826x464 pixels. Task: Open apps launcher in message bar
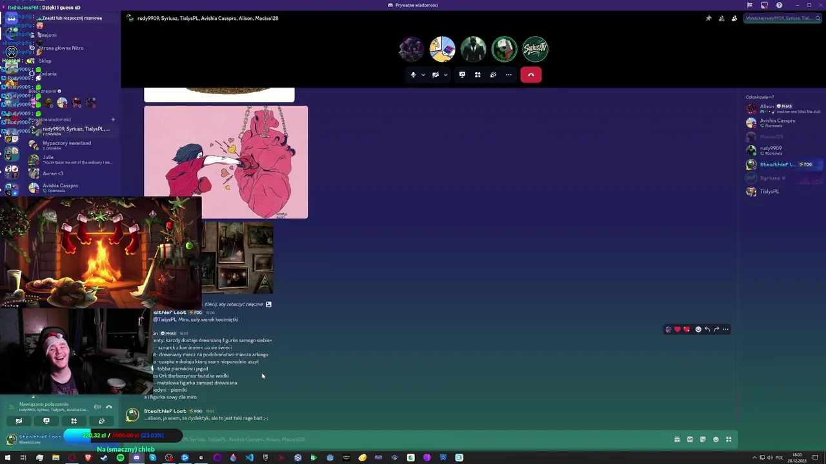coord(729,440)
